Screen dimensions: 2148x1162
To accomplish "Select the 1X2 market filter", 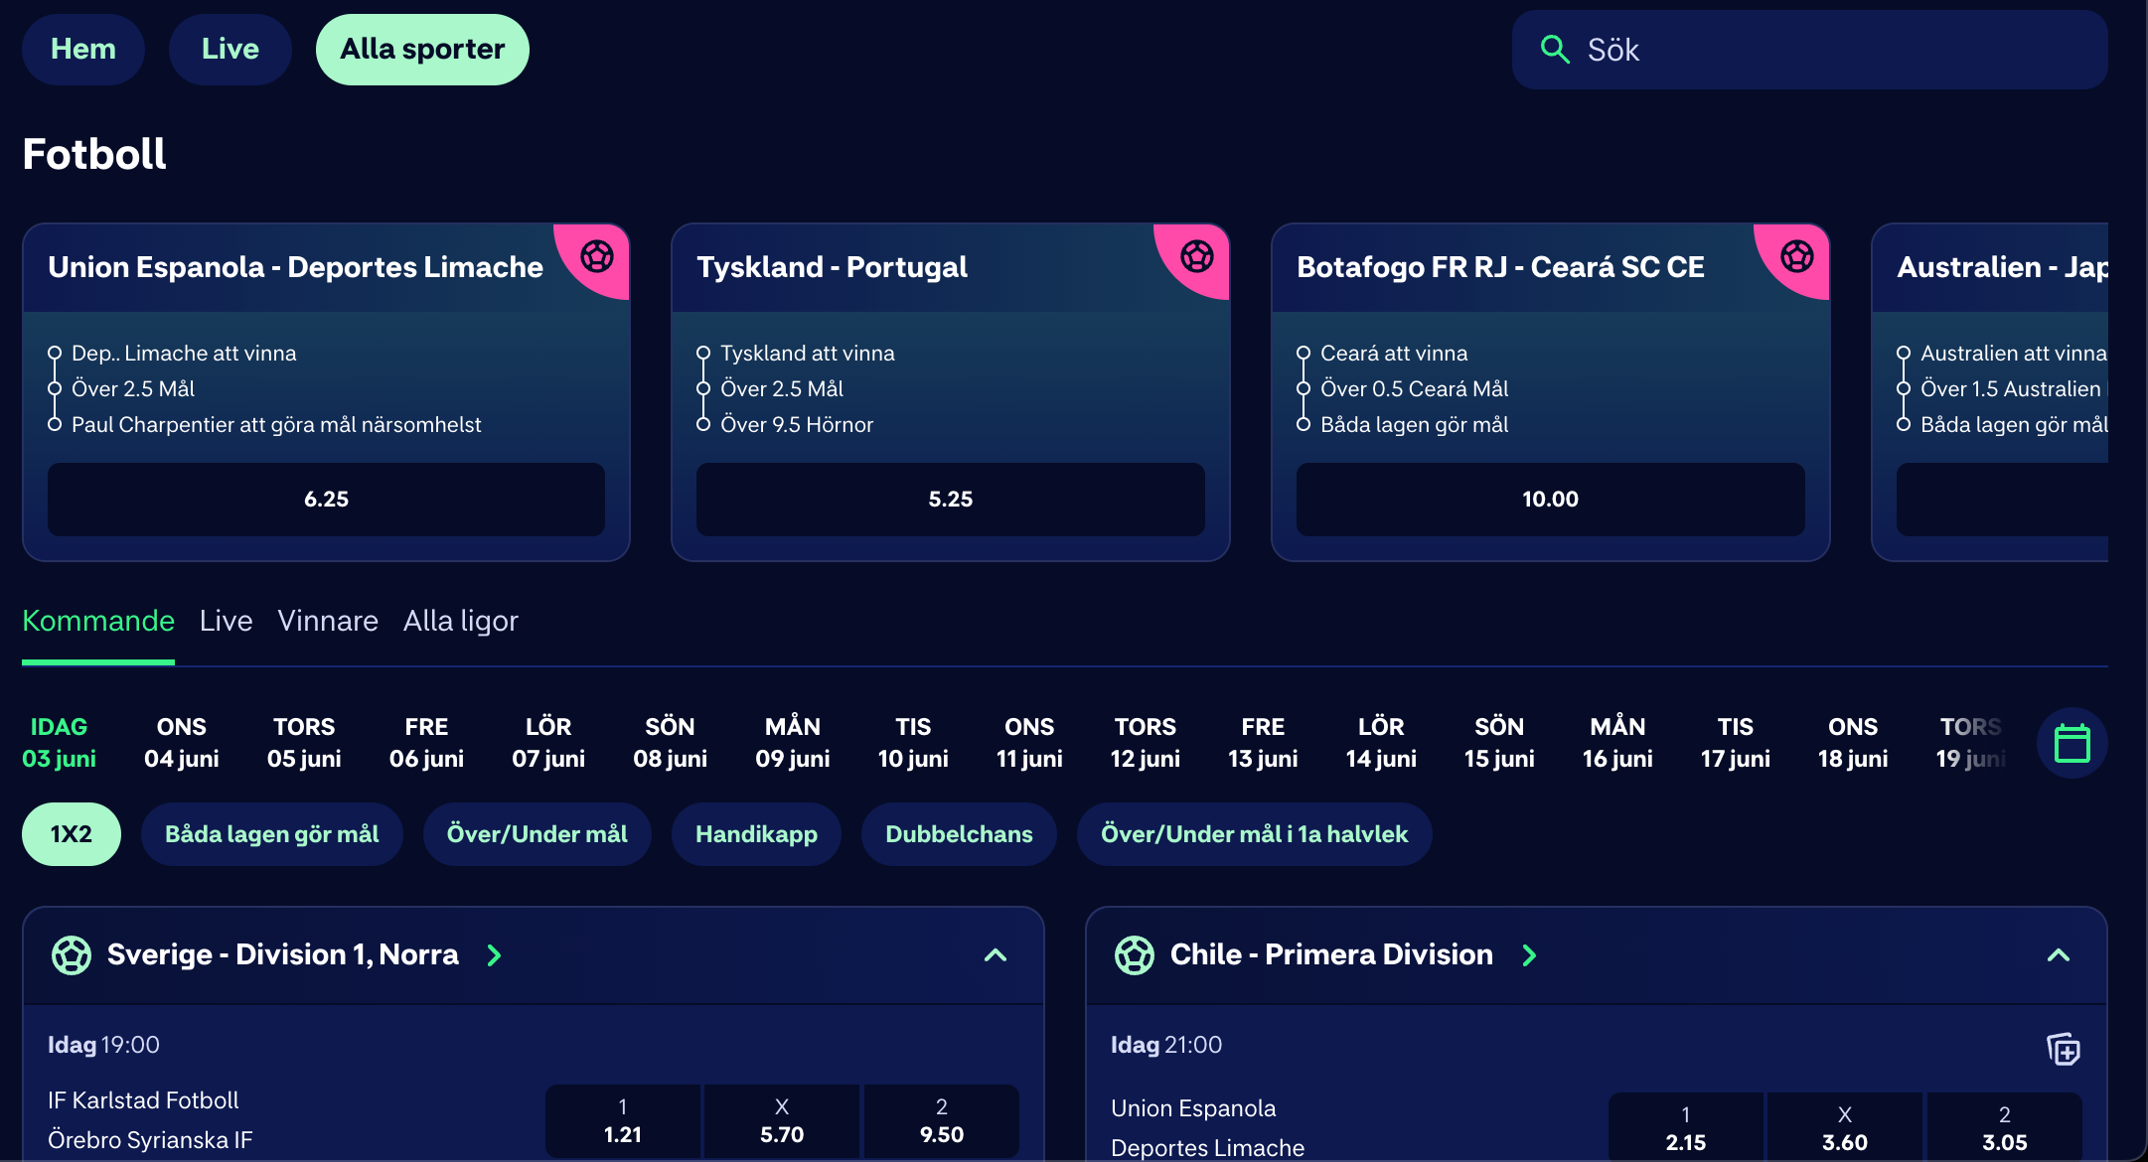I will (72, 834).
